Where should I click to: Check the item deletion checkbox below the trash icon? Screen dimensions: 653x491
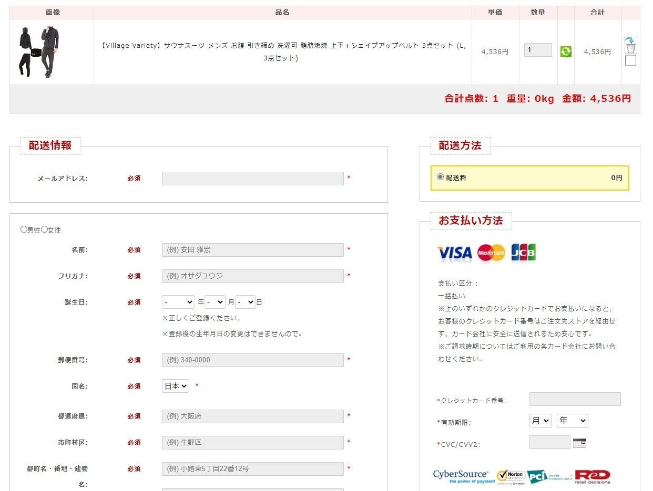click(629, 61)
